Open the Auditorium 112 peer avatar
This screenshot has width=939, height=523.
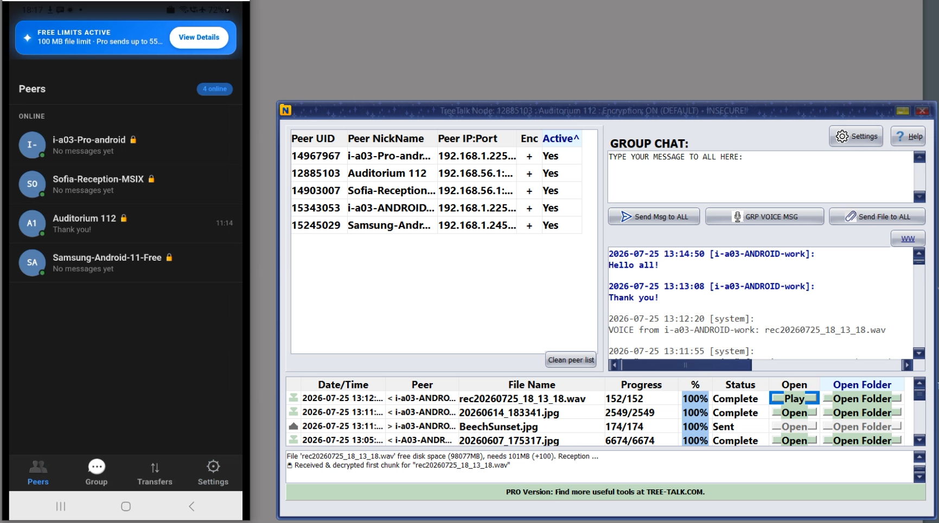click(32, 223)
